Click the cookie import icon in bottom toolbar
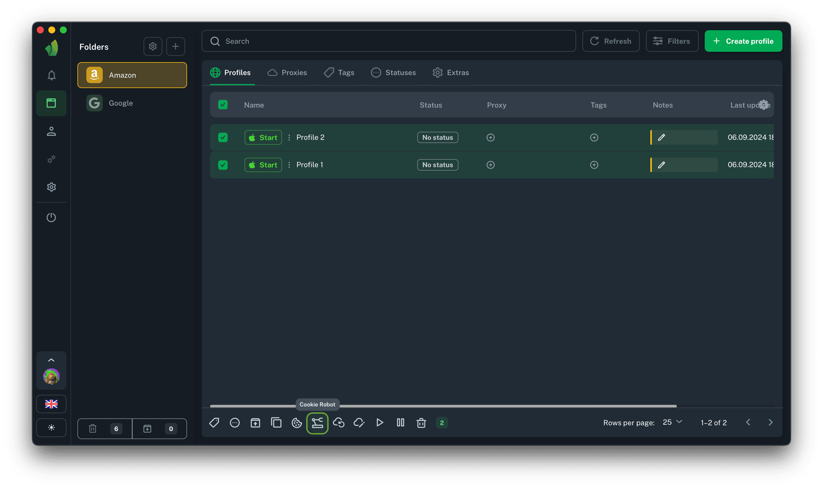This screenshot has width=823, height=488. pyautogui.click(x=297, y=423)
